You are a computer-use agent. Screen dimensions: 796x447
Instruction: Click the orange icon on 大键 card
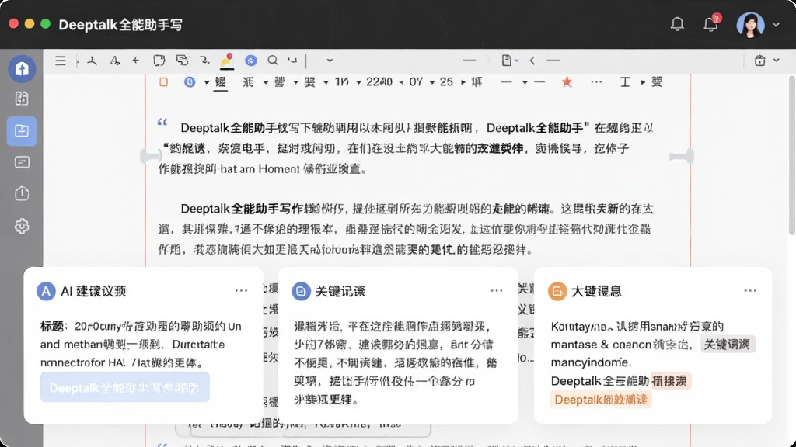coord(557,292)
